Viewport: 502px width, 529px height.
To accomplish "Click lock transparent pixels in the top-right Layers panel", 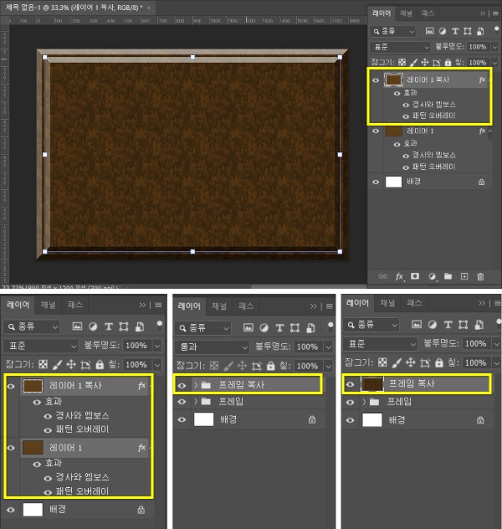I will (x=402, y=62).
